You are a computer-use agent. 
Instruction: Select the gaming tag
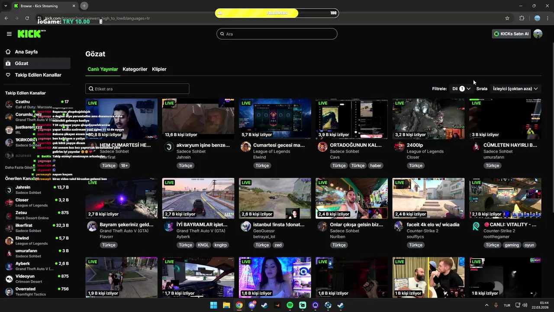coord(512,245)
